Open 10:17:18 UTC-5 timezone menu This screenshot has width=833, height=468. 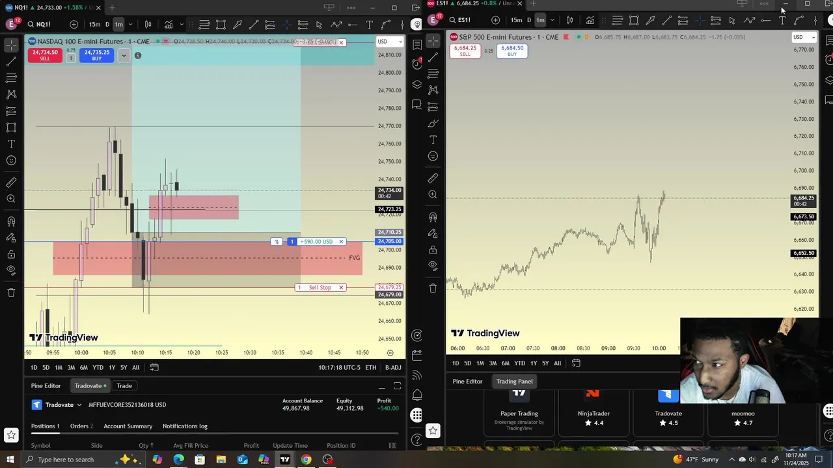coord(339,367)
